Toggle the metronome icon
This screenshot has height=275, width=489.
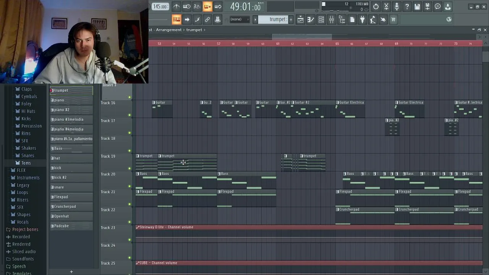[176, 6]
